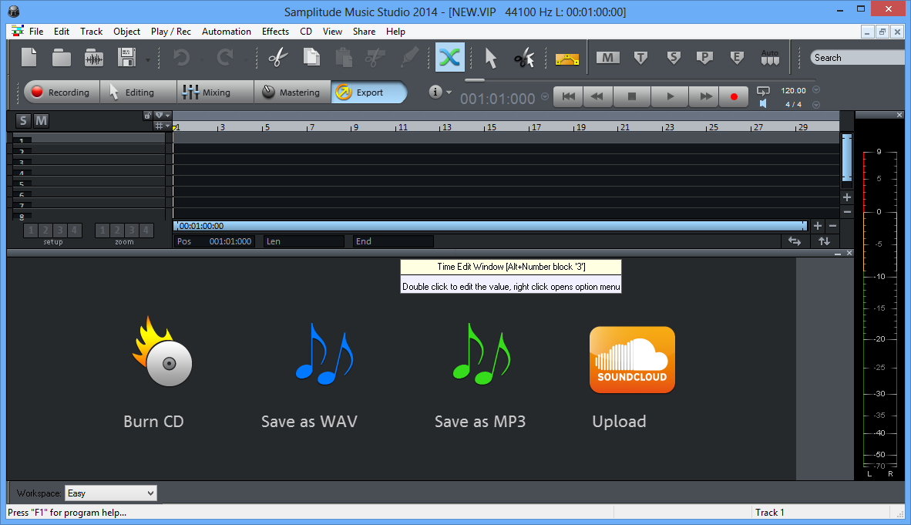The width and height of the screenshot is (911, 525).
Task: Jump to start with the skip-back button
Action: tap(568, 96)
